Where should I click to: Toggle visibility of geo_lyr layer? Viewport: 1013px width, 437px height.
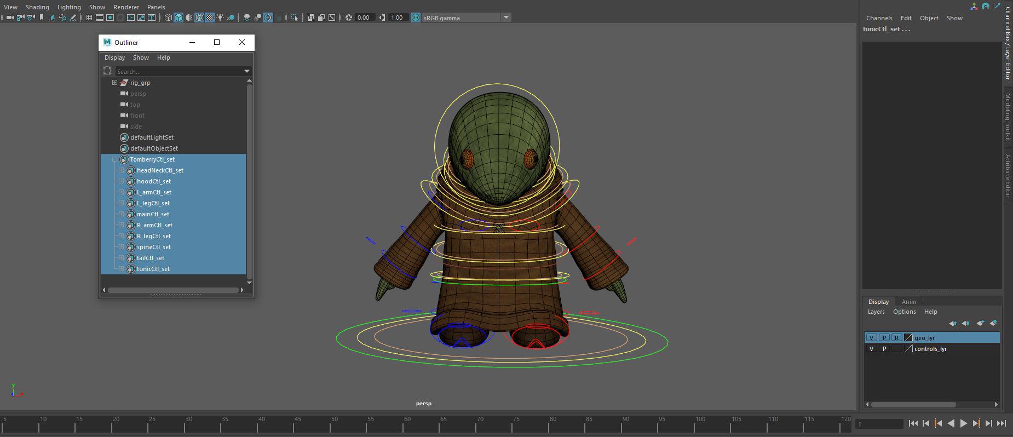pos(871,338)
